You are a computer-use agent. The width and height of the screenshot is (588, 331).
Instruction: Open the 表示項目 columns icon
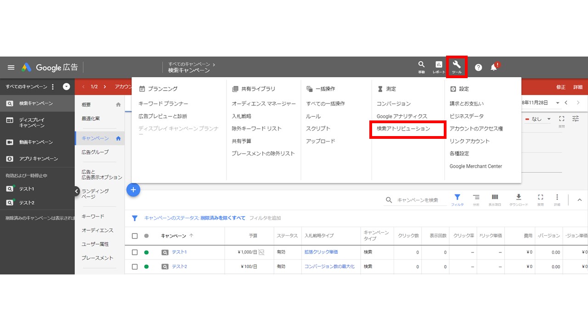pyautogui.click(x=495, y=200)
